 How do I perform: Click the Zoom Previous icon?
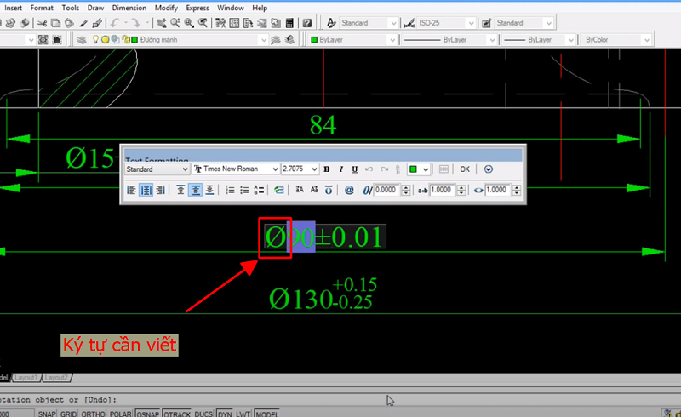(203, 23)
